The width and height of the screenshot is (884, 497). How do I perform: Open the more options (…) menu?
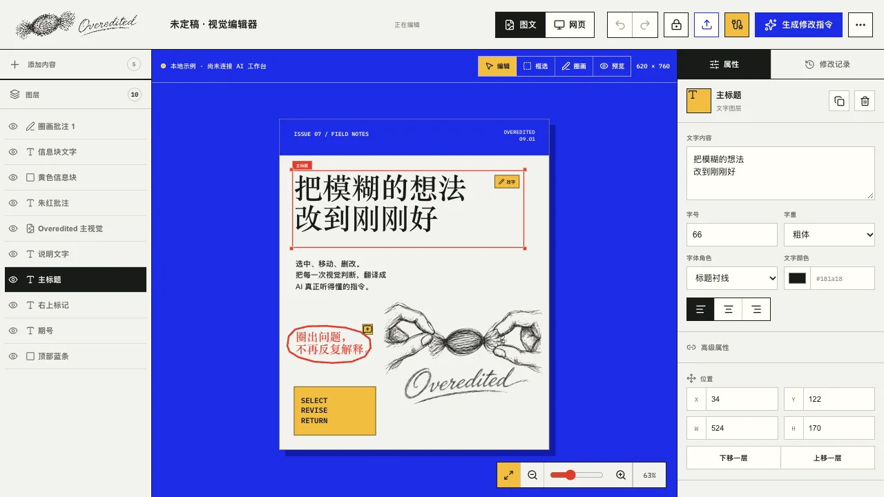pyautogui.click(x=860, y=25)
